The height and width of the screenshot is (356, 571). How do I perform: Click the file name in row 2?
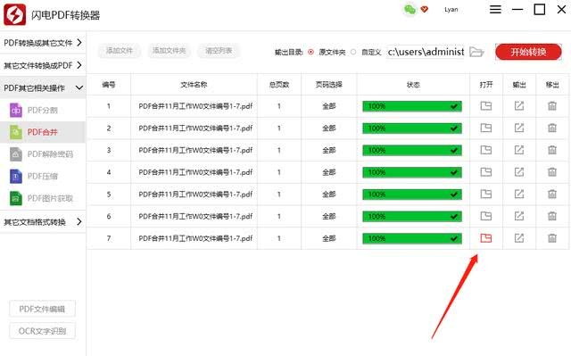point(195,128)
